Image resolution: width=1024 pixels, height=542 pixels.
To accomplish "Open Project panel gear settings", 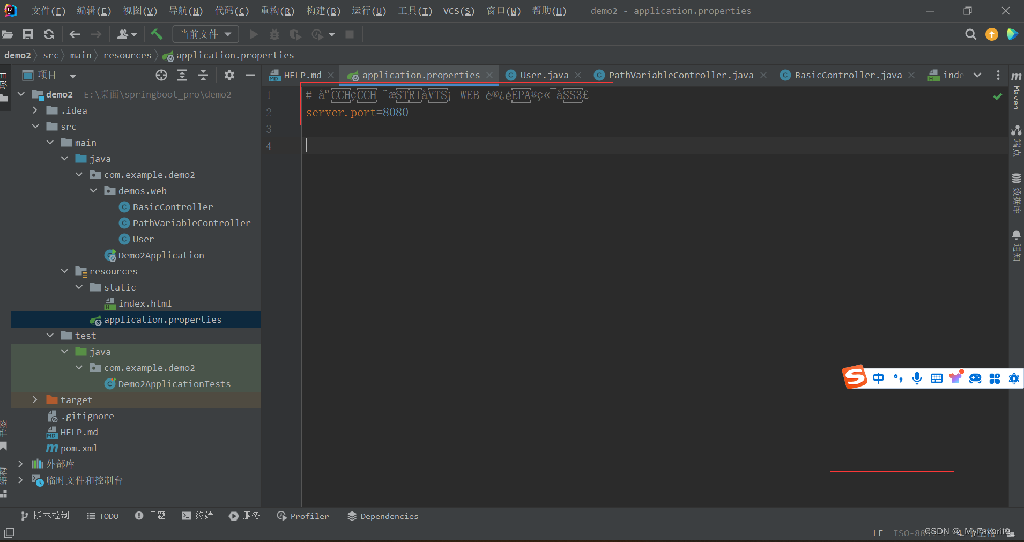I will (x=229, y=75).
